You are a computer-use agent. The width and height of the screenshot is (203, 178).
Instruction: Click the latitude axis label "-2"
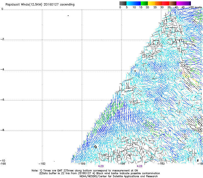[x=2, y=39]
